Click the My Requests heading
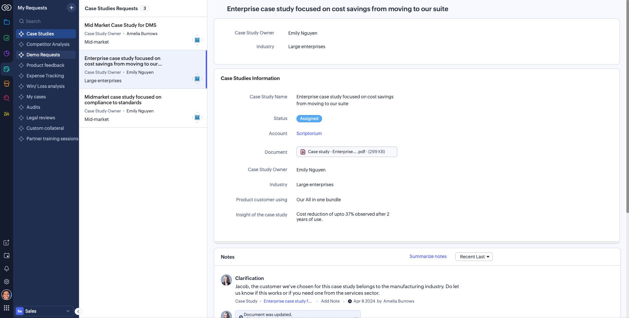629x318 pixels. (32, 8)
